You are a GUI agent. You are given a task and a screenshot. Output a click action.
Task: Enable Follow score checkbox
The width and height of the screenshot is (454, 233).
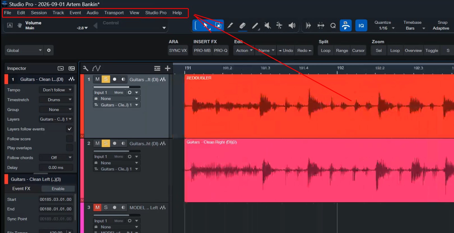point(70,139)
